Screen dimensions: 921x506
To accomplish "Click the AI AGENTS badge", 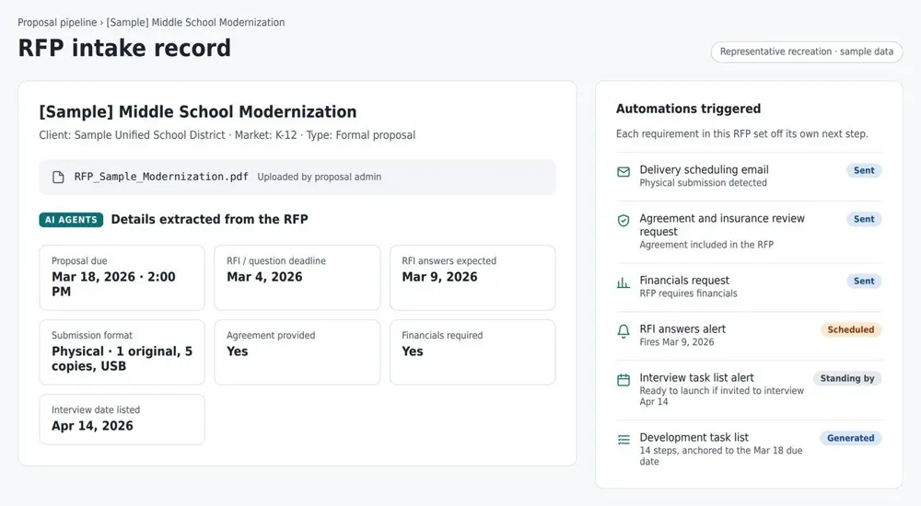I will (71, 220).
